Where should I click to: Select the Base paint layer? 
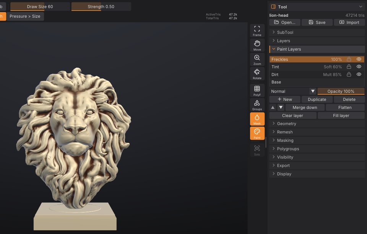click(x=317, y=82)
